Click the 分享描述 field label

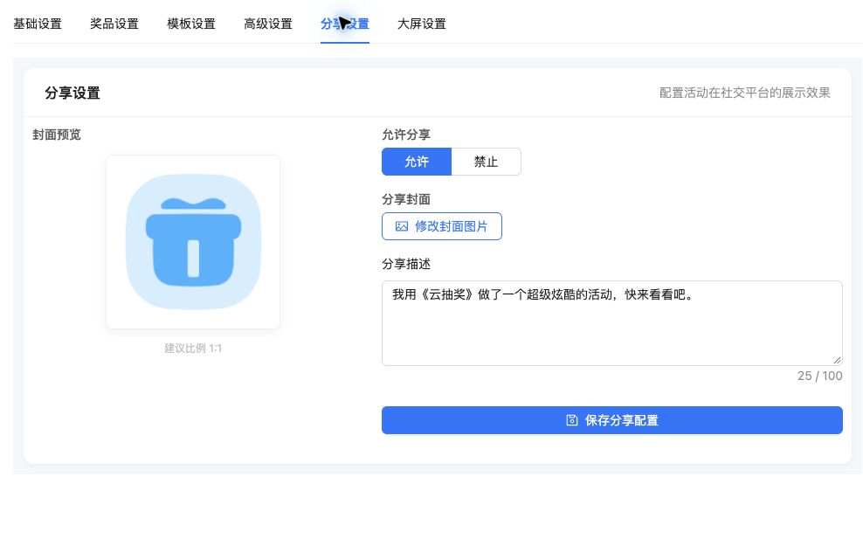click(406, 265)
